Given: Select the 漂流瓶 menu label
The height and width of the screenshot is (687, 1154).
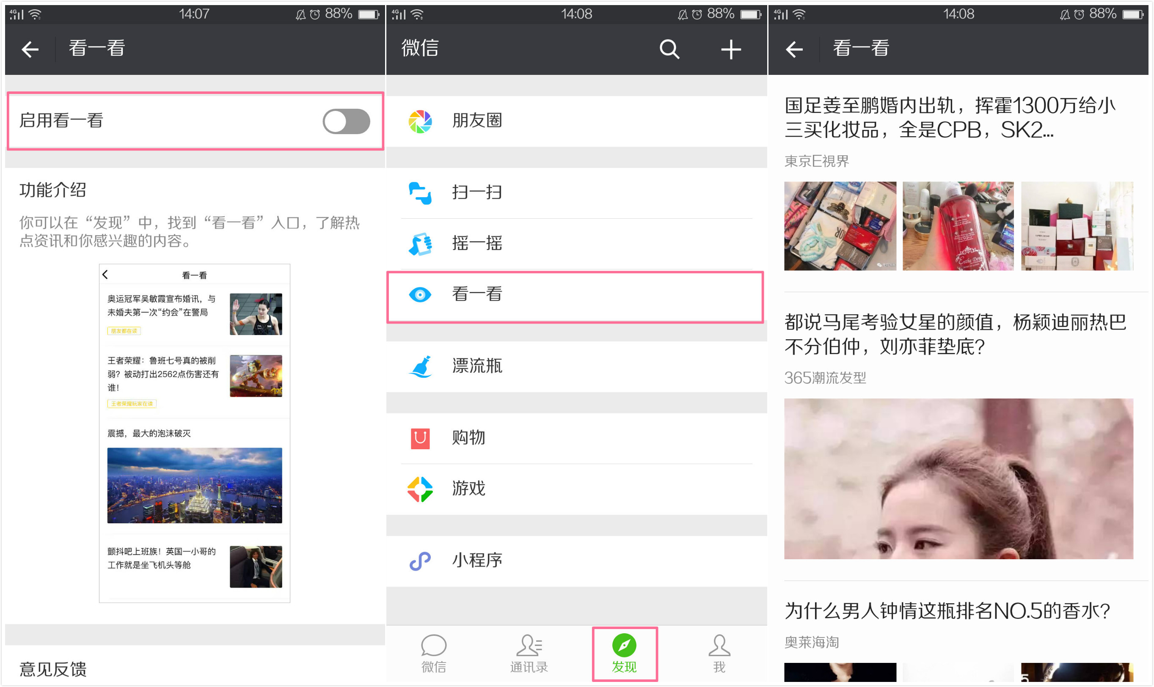Looking at the screenshot, I should 477,366.
